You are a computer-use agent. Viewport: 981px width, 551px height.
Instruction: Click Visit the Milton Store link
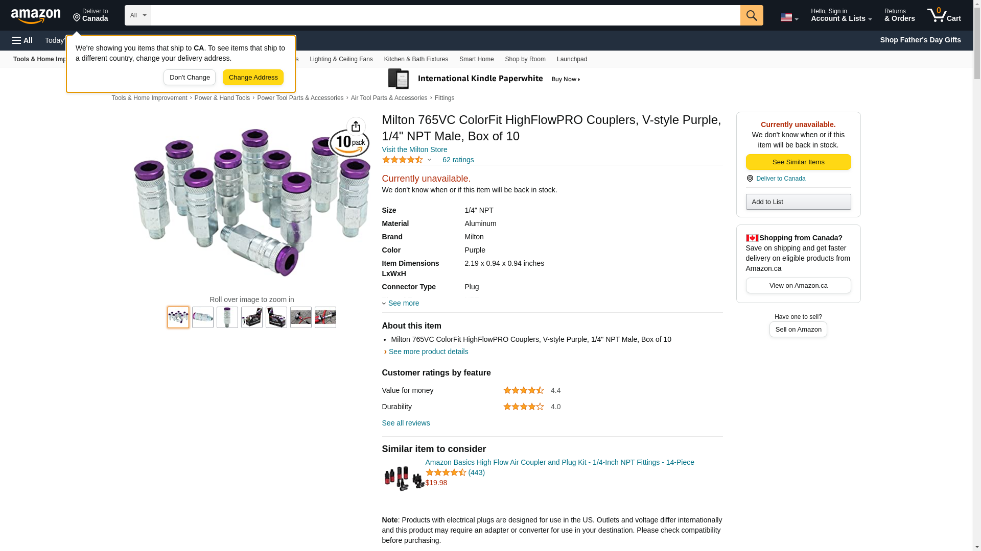point(414,149)
